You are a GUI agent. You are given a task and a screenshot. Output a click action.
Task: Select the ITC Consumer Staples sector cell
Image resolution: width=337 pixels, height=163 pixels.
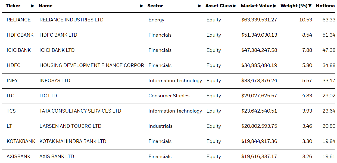(169, 96)
